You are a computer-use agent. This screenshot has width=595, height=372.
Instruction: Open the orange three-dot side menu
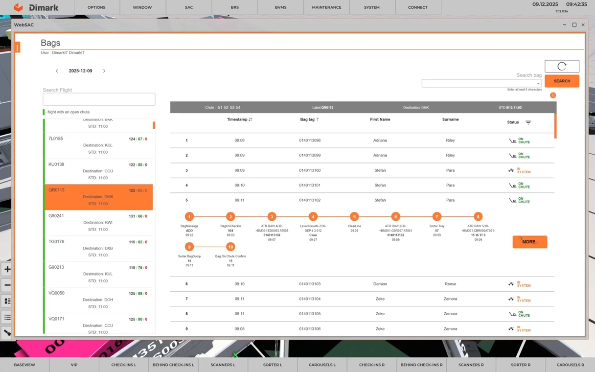coord(17,47)
